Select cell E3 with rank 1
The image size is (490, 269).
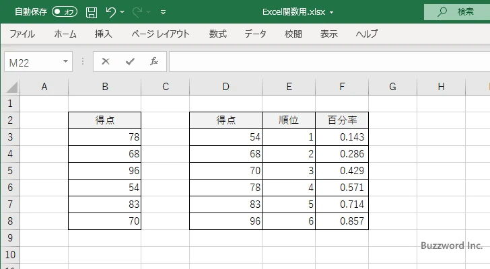pyautogui.click(x=289, y=137)
